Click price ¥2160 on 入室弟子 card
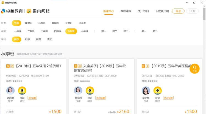The width and height of the screenshot is (206, 118). coord(123,111)
